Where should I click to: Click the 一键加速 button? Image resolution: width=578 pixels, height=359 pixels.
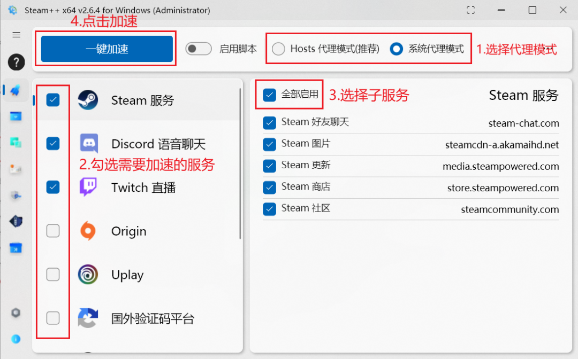[107, 49]
